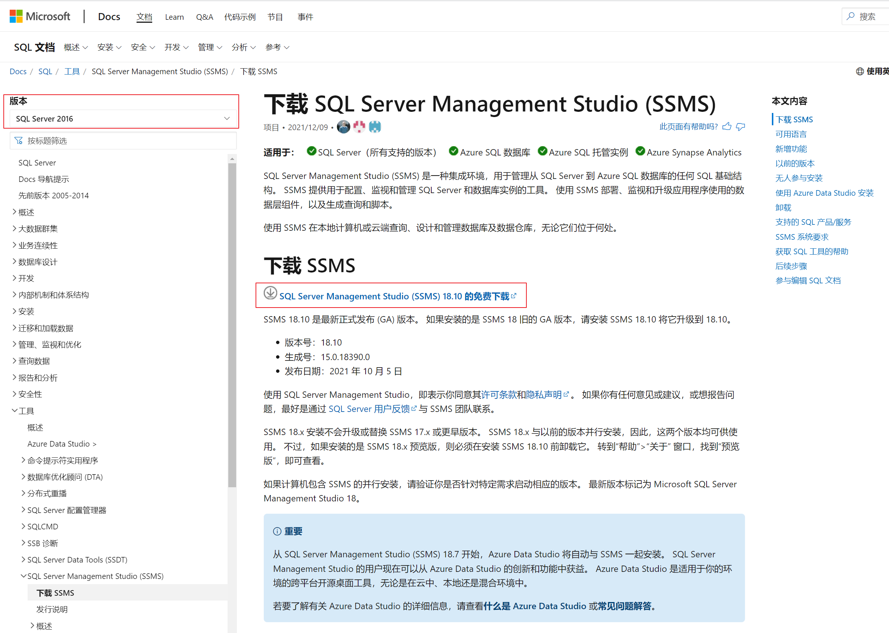Jump to 参与编辑 SQL 文档 section
The width and height of the screenshot is (889, 633).
pos(808,281)
